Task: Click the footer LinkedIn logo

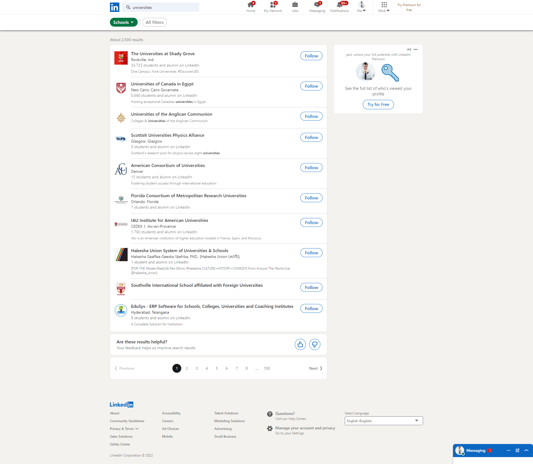Action: pyautogui.click(x=121, y=405)
